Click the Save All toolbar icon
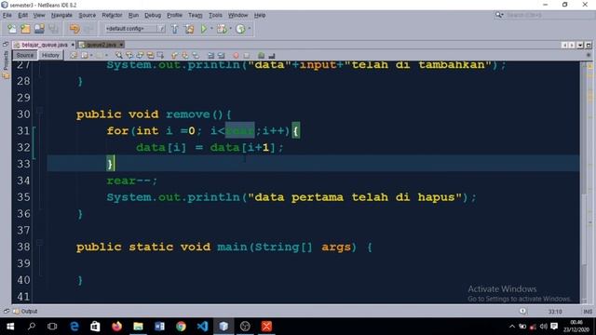596x335 pixels. click(53, 29)
